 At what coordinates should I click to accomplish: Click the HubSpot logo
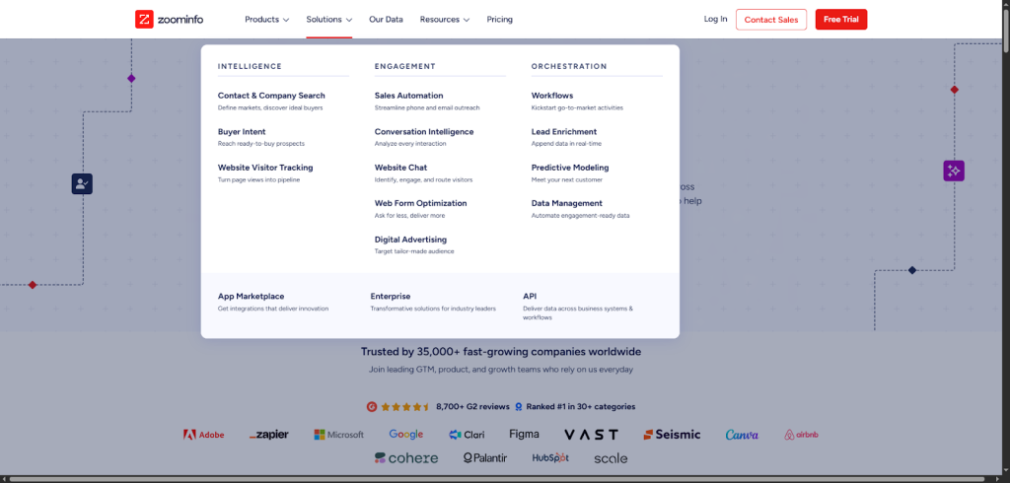(550, 458)
